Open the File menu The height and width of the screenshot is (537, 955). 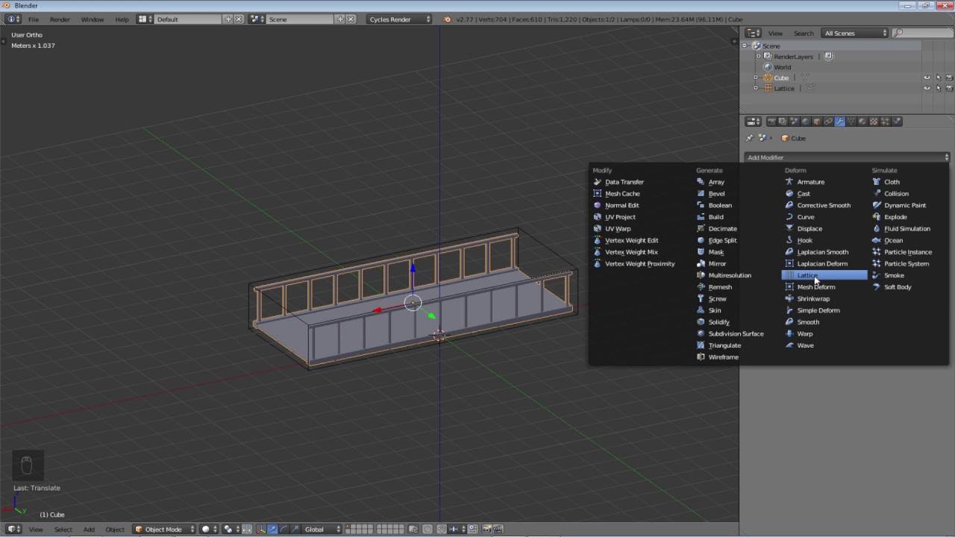point(34,19)
